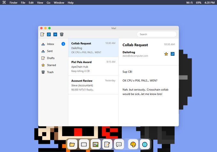
Task: Star the Collab Request message
Action: (x=166, y=54)
